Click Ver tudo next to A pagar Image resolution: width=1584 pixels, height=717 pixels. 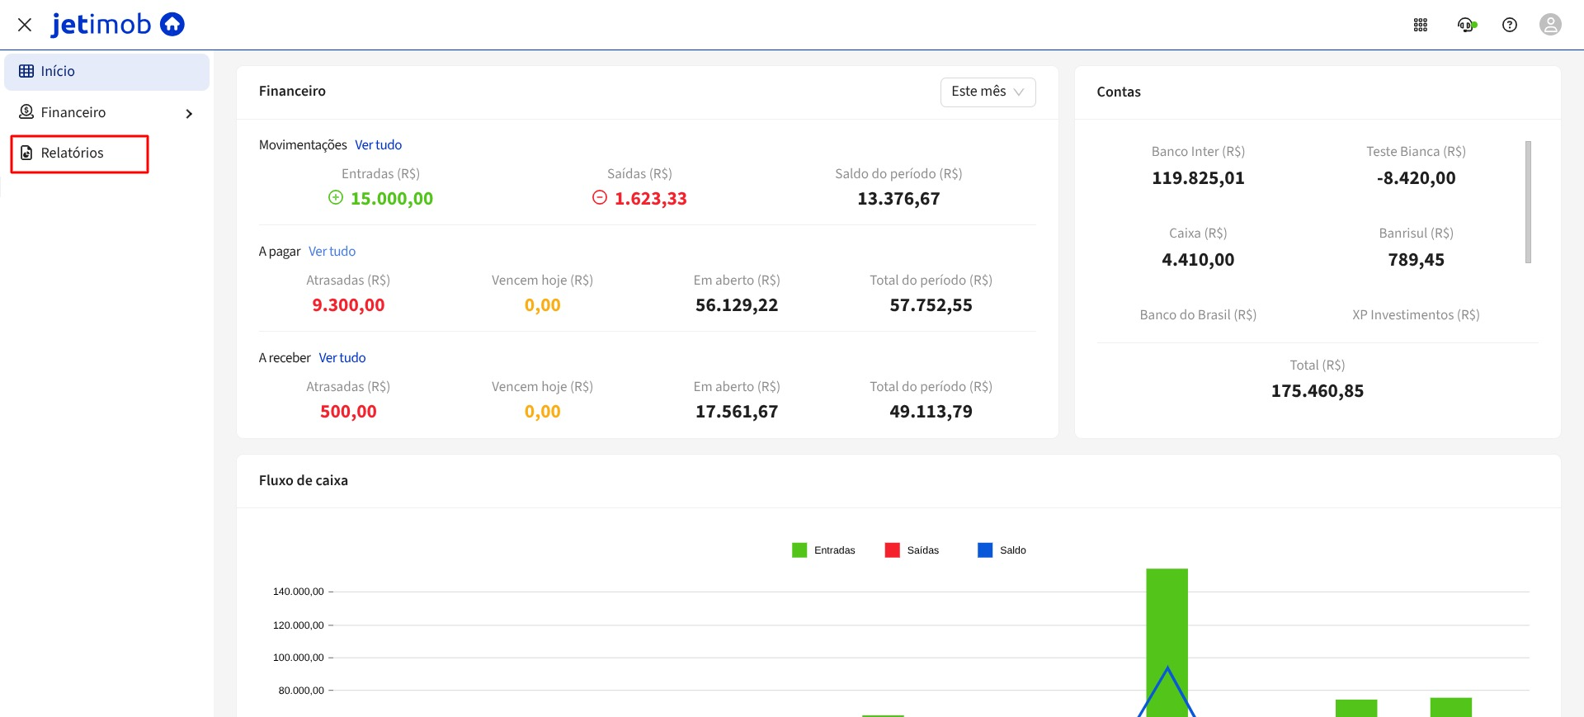tap(332, 252)
